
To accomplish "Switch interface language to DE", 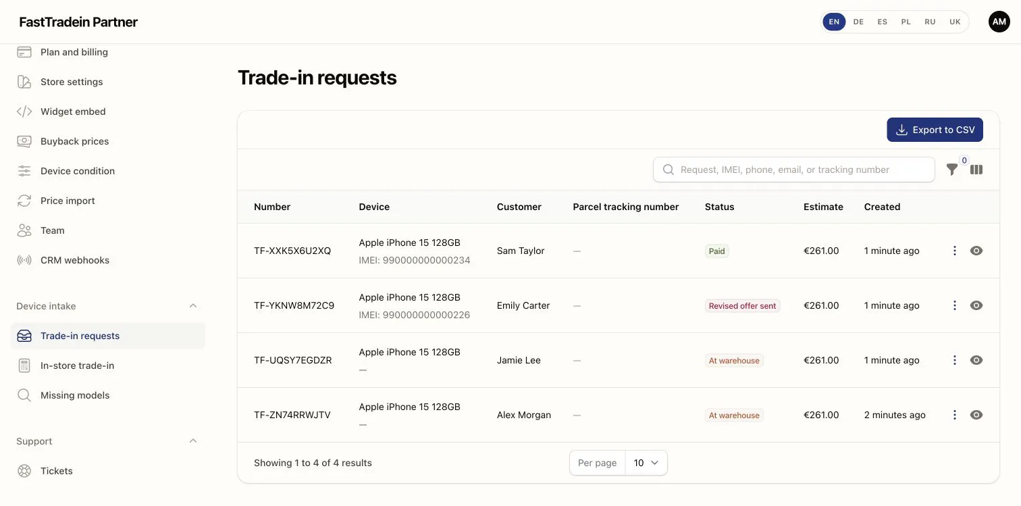I will (858, 22).
